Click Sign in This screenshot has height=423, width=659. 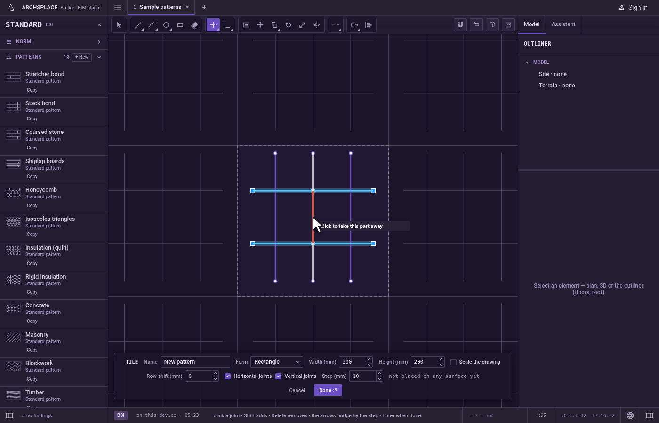(633, 8)
